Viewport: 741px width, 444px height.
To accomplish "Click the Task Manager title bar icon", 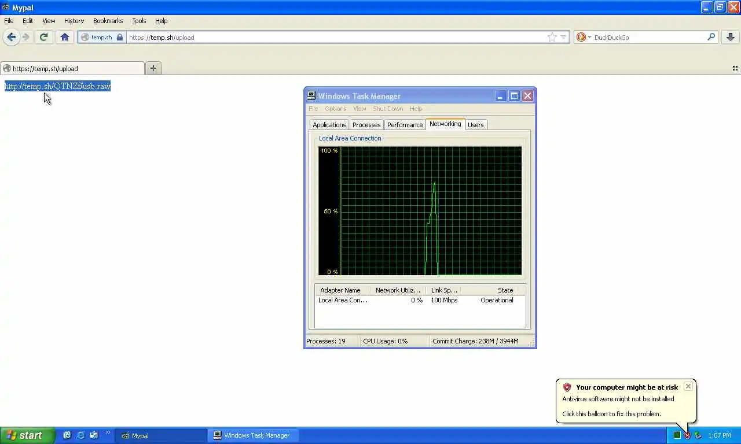I will tap(311, 96).
